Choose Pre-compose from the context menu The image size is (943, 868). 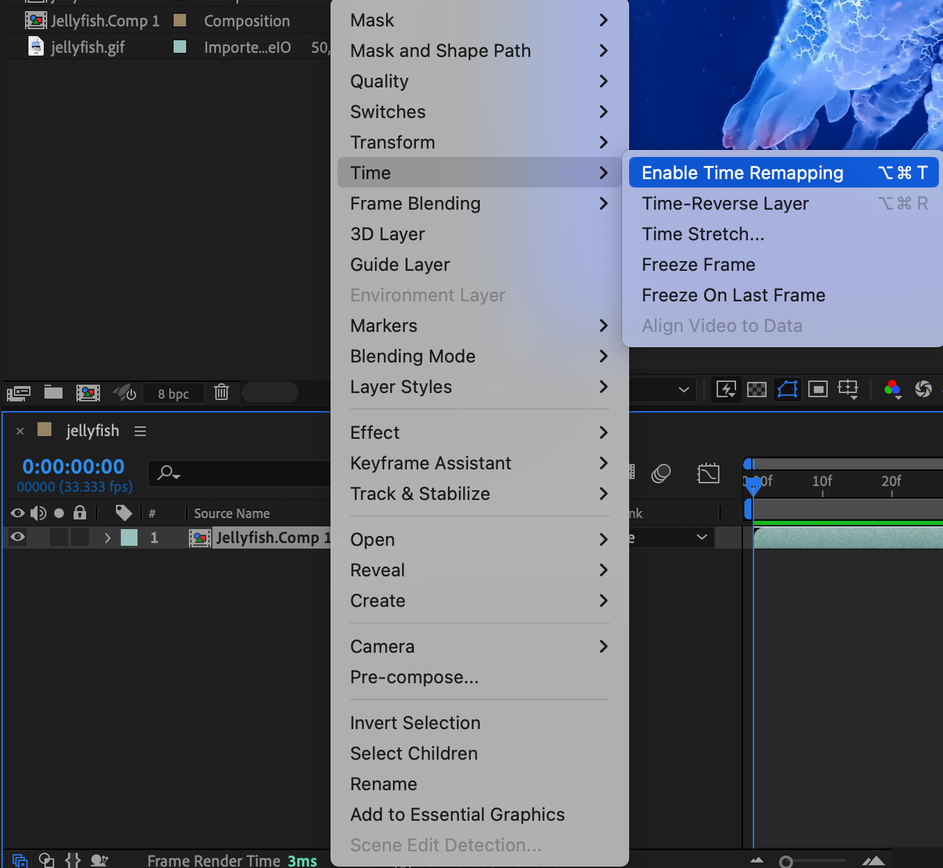414,677
